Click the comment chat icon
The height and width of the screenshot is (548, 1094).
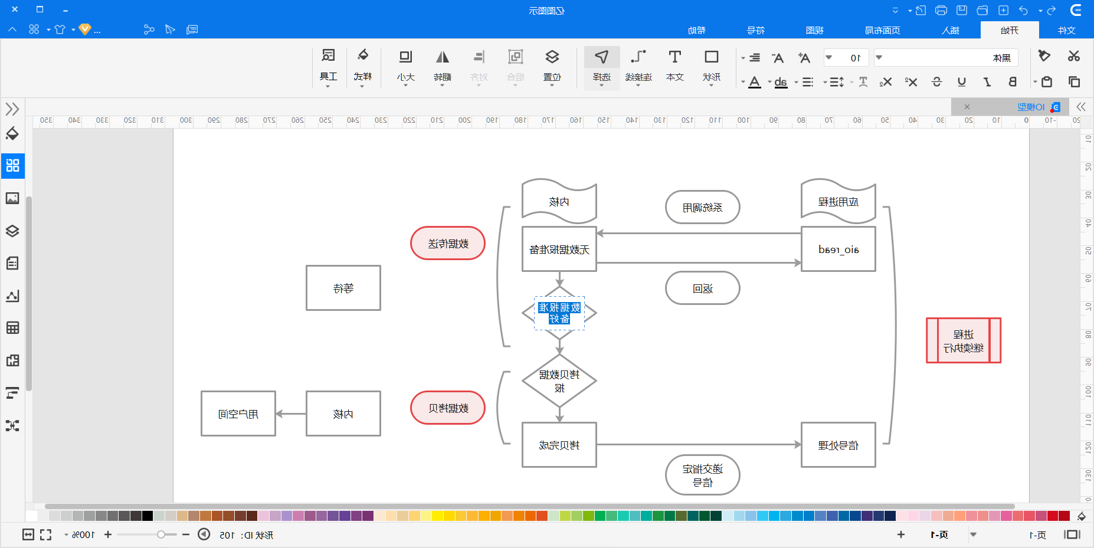click(192, 29)
